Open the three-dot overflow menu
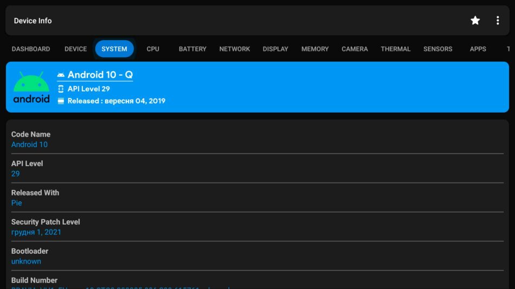This screenshot has height=289, width=515. [498, 21]
